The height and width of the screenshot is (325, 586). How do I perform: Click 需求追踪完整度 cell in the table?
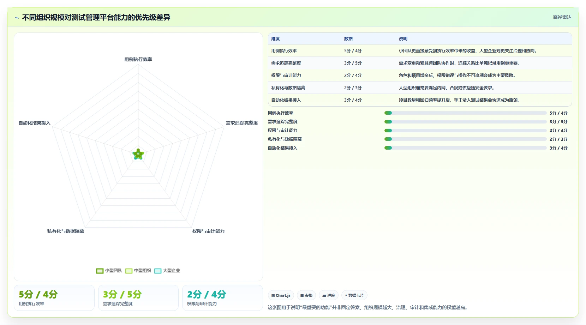point(286,63)
